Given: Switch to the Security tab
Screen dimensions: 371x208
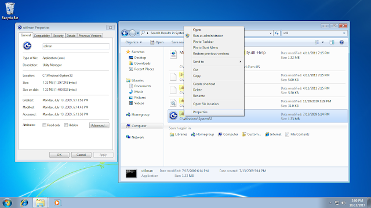Looking at the screenshot, I should (58, 36).
